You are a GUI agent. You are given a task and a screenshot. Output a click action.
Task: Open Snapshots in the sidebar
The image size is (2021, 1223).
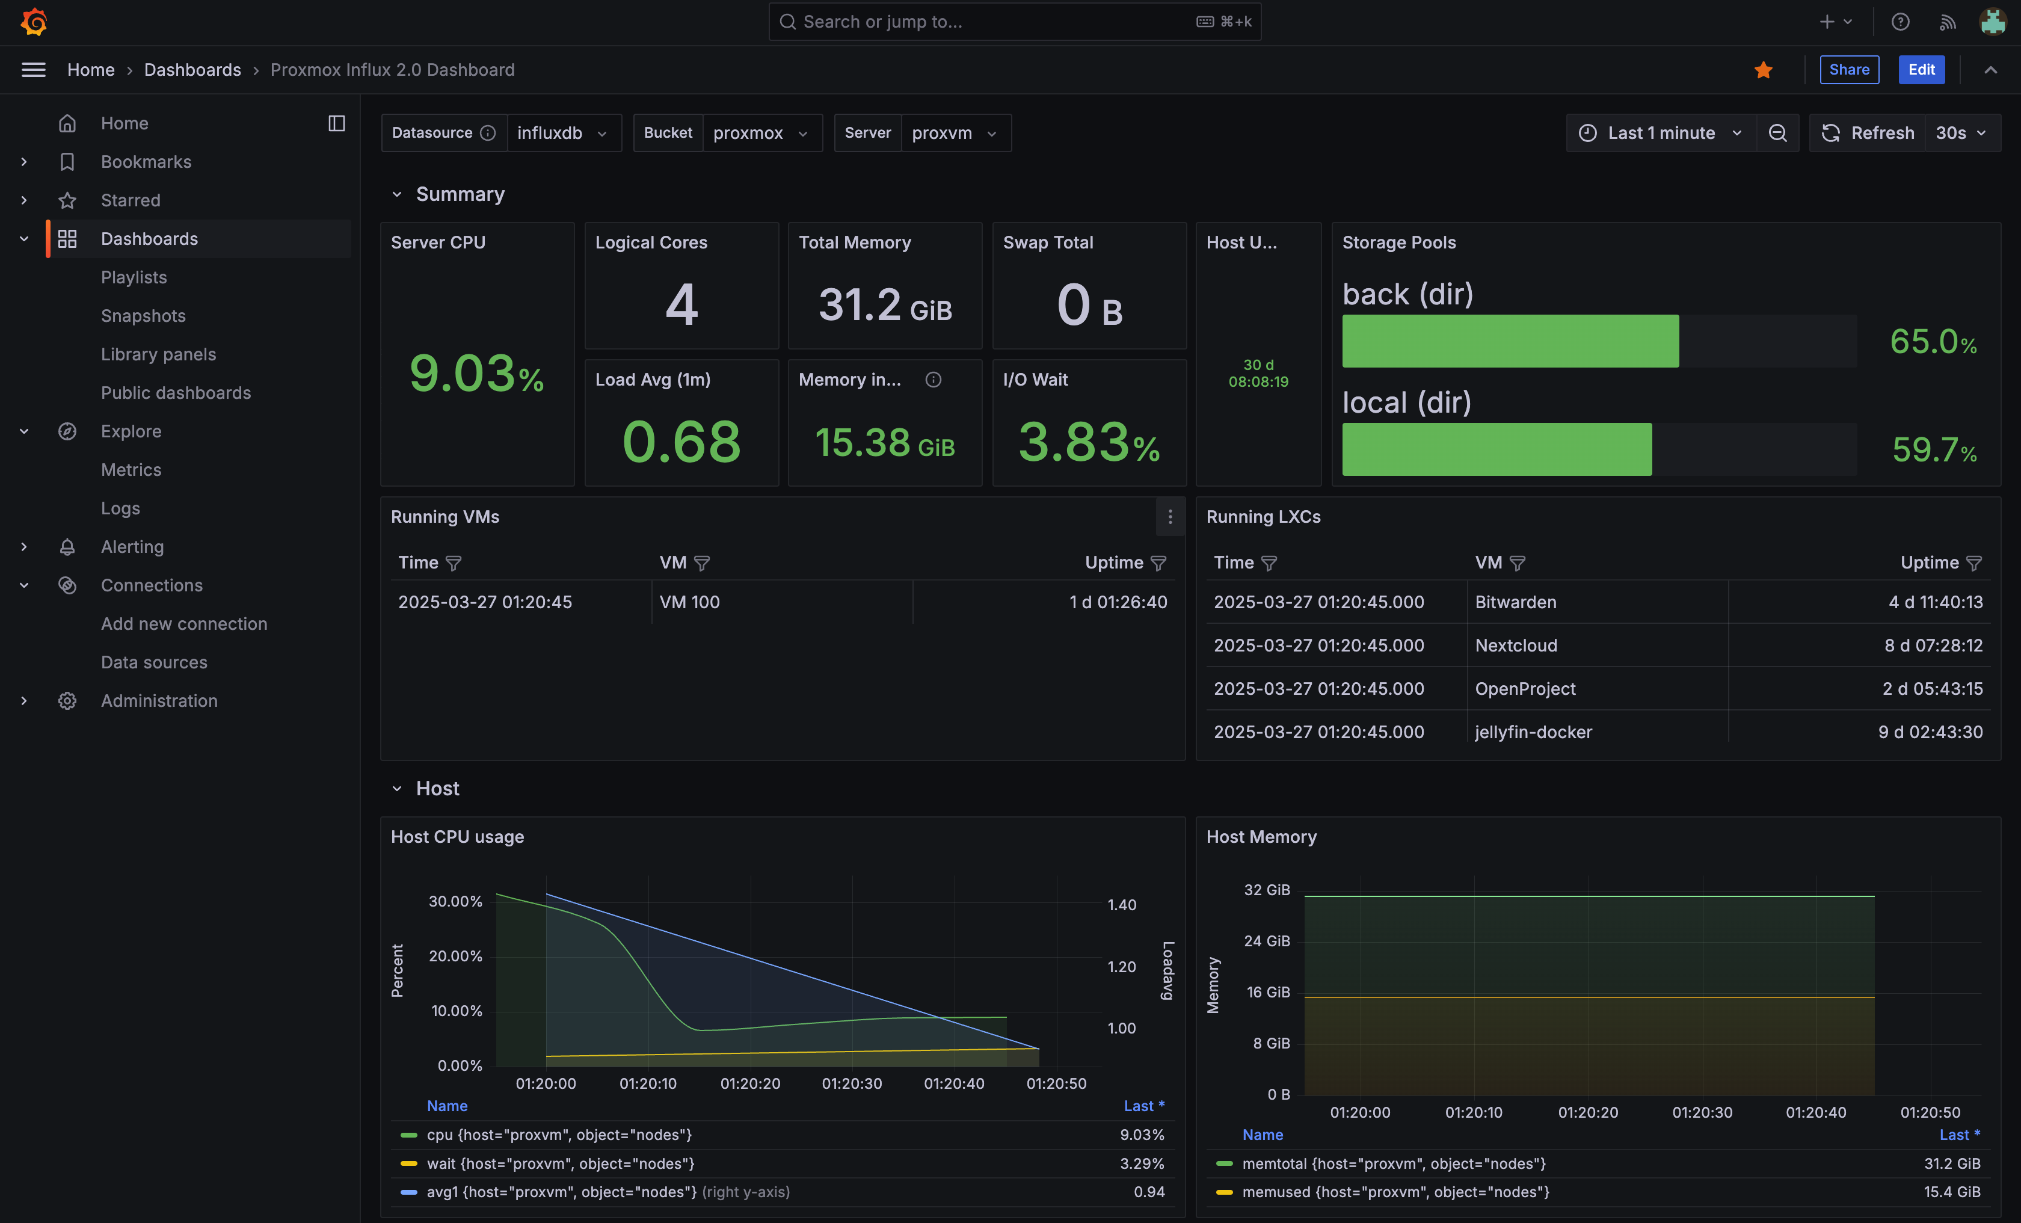pos(144,316)
